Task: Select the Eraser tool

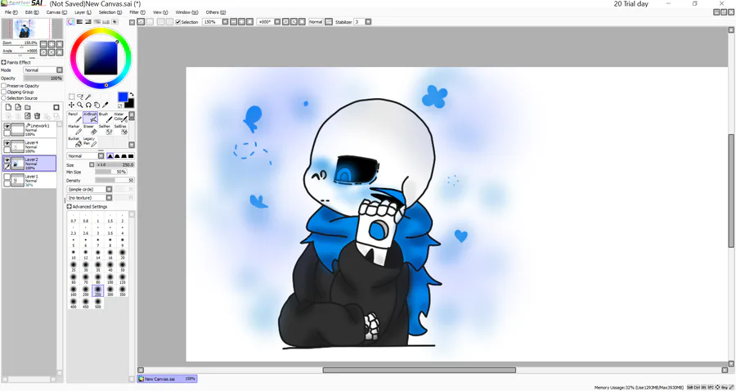Action: tap(90, 129)
